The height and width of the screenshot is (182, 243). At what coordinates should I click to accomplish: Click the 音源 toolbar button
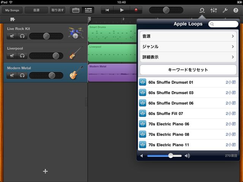tap(36, 10)
